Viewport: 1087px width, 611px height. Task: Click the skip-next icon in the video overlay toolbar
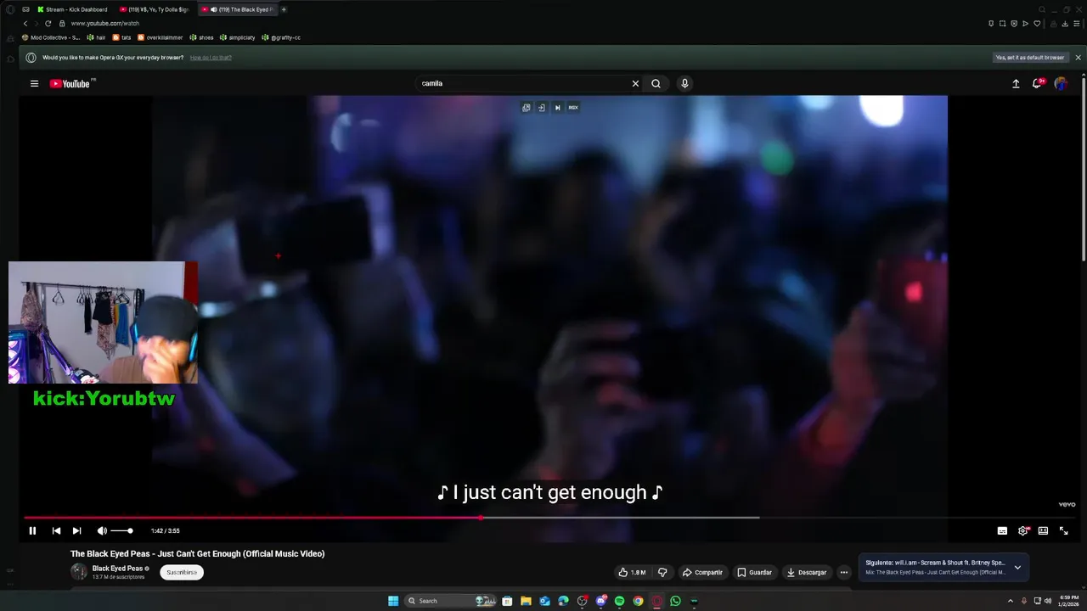pyautogui.click(x=557, y=108)
